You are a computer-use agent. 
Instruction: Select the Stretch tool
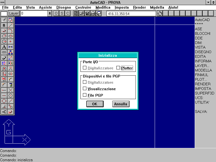[x=11, y=58]
